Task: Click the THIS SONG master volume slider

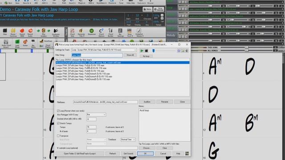Action: pos(246,48)
